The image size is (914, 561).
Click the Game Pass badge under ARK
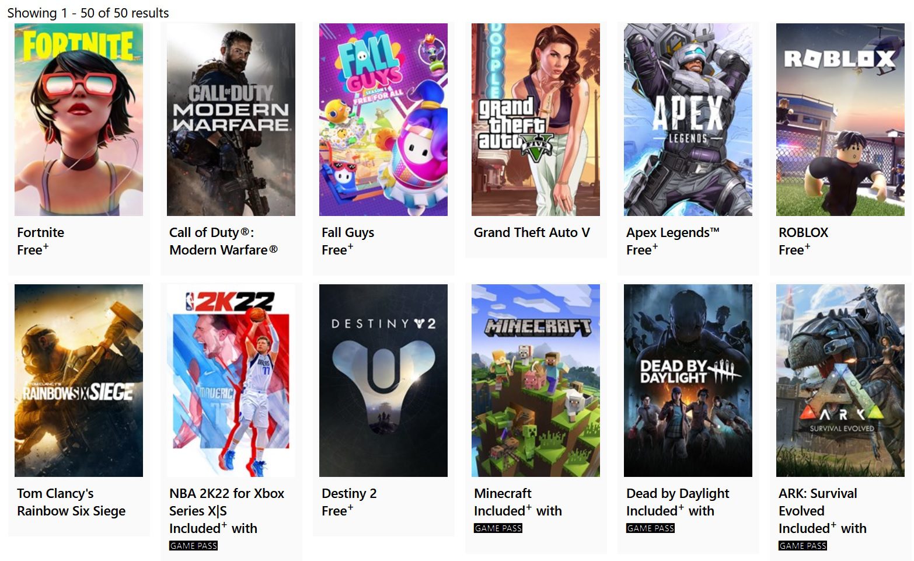[803, 546]
